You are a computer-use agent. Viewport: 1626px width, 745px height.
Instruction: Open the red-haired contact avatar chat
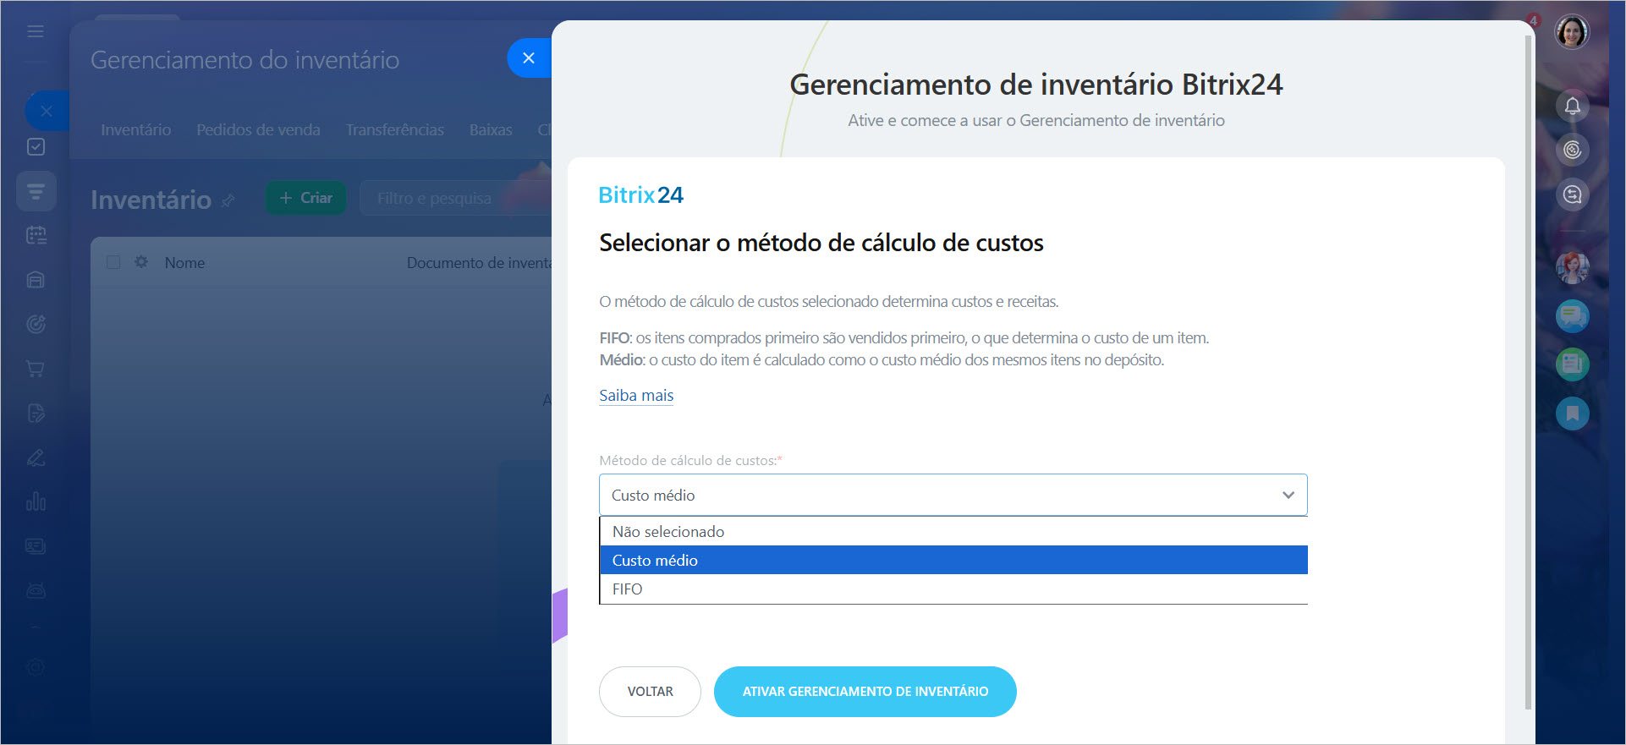pyautogui.click(x=1573, y=267)
